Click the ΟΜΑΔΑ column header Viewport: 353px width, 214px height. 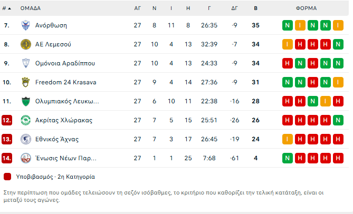click(x=31, y=8)
